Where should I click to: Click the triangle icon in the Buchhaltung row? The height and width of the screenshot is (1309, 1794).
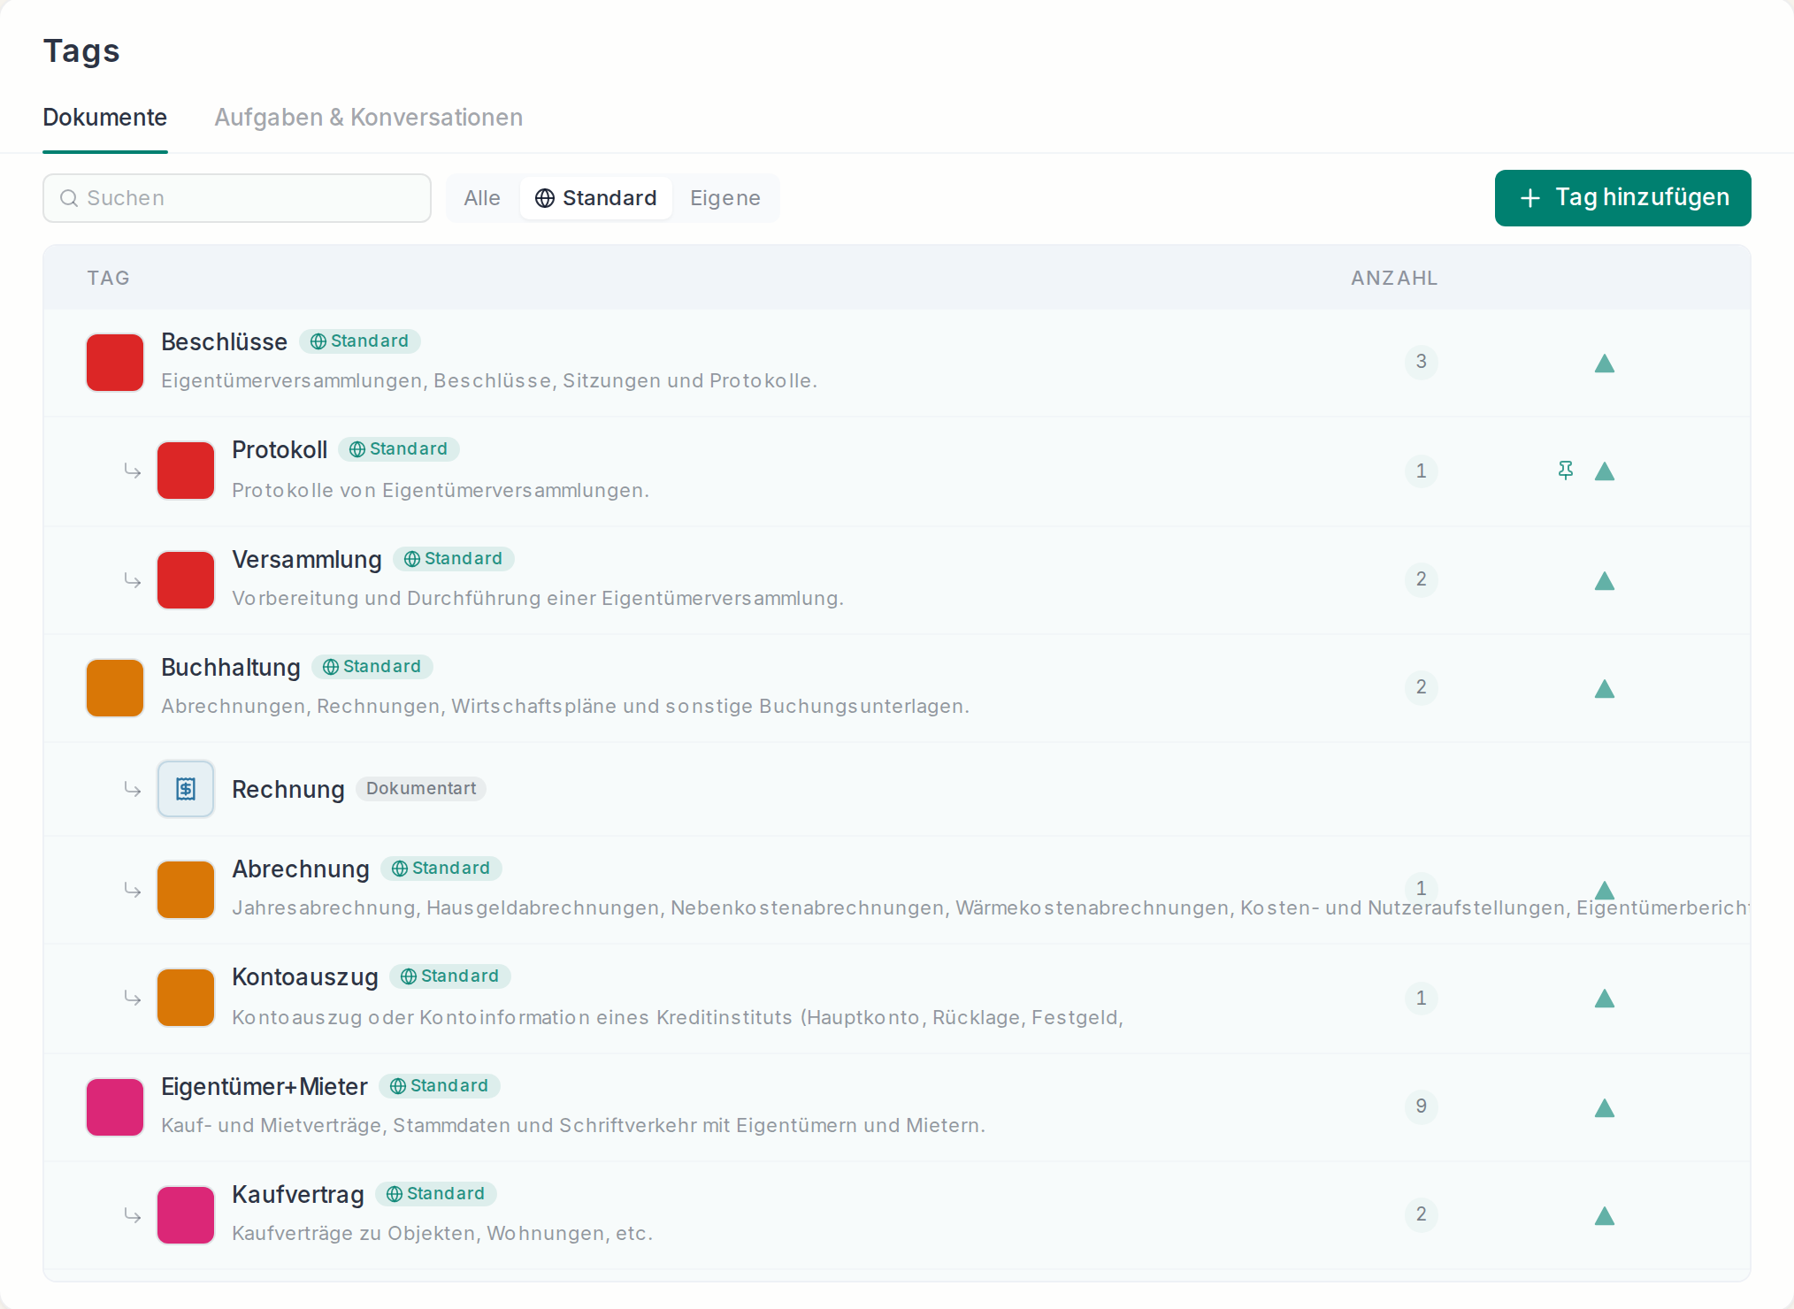pyautogui.click(x=1605, y=689)
